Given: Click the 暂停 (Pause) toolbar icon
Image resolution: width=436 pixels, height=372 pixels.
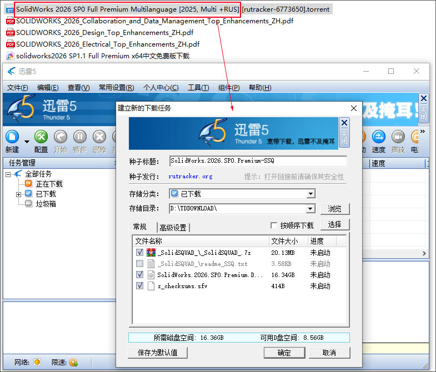Looking at the screenshot, I should tap(80, 137).
